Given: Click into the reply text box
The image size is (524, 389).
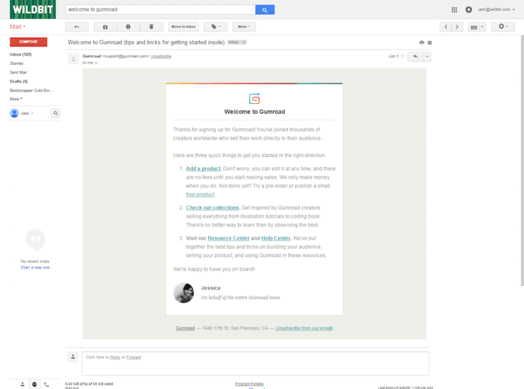Looking at the screenshot, I should (255, 363).
